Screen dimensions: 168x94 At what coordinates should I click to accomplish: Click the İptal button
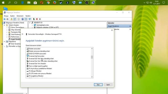pyautogui.click(x=108, y=85)
